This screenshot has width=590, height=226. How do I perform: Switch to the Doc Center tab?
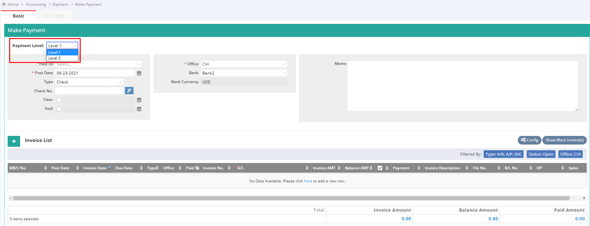point(54,16)
